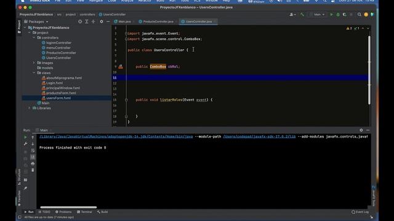Open the Problems tool window tab
394x221 pixels.
tap(63, 212)
